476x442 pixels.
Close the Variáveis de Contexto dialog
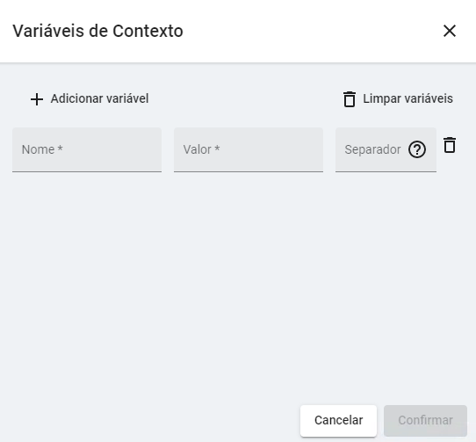450,31
